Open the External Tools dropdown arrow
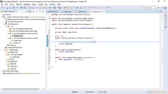Image resolution: width=168 pixels, height=94 pixels. pyautogui.click(x=62, y=8)
